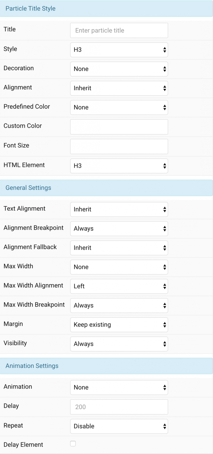The width and height of the screenshot is (213, 454).
Task: Open the Decoration dropdown
Action: click(119, 69)
